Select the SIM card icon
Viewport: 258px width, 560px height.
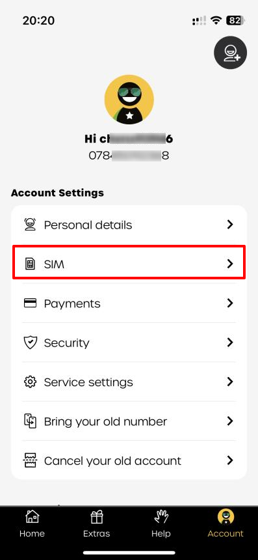coord(31,264)
